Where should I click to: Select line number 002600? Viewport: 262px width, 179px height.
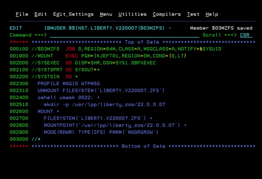pyautogui.click(x=19, y=112)
